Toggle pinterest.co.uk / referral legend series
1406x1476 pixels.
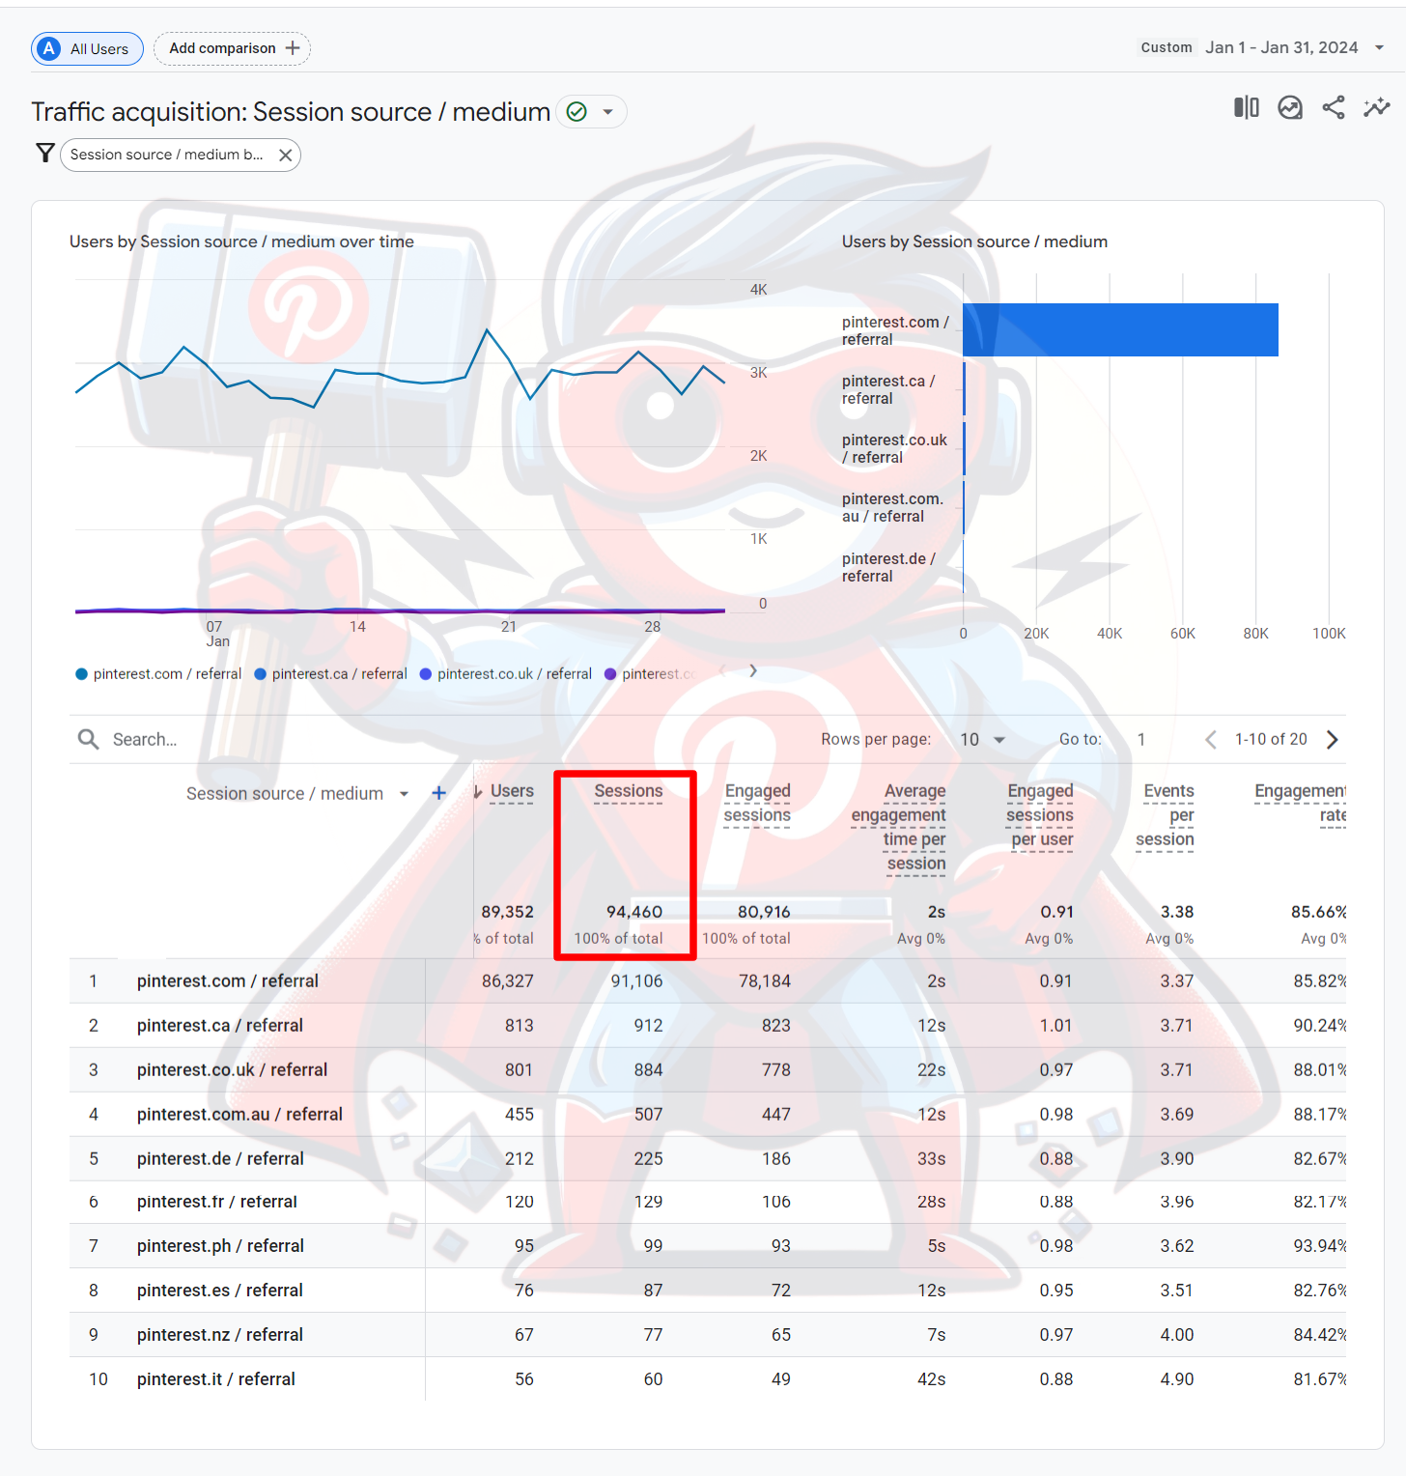tap(506, 674)
